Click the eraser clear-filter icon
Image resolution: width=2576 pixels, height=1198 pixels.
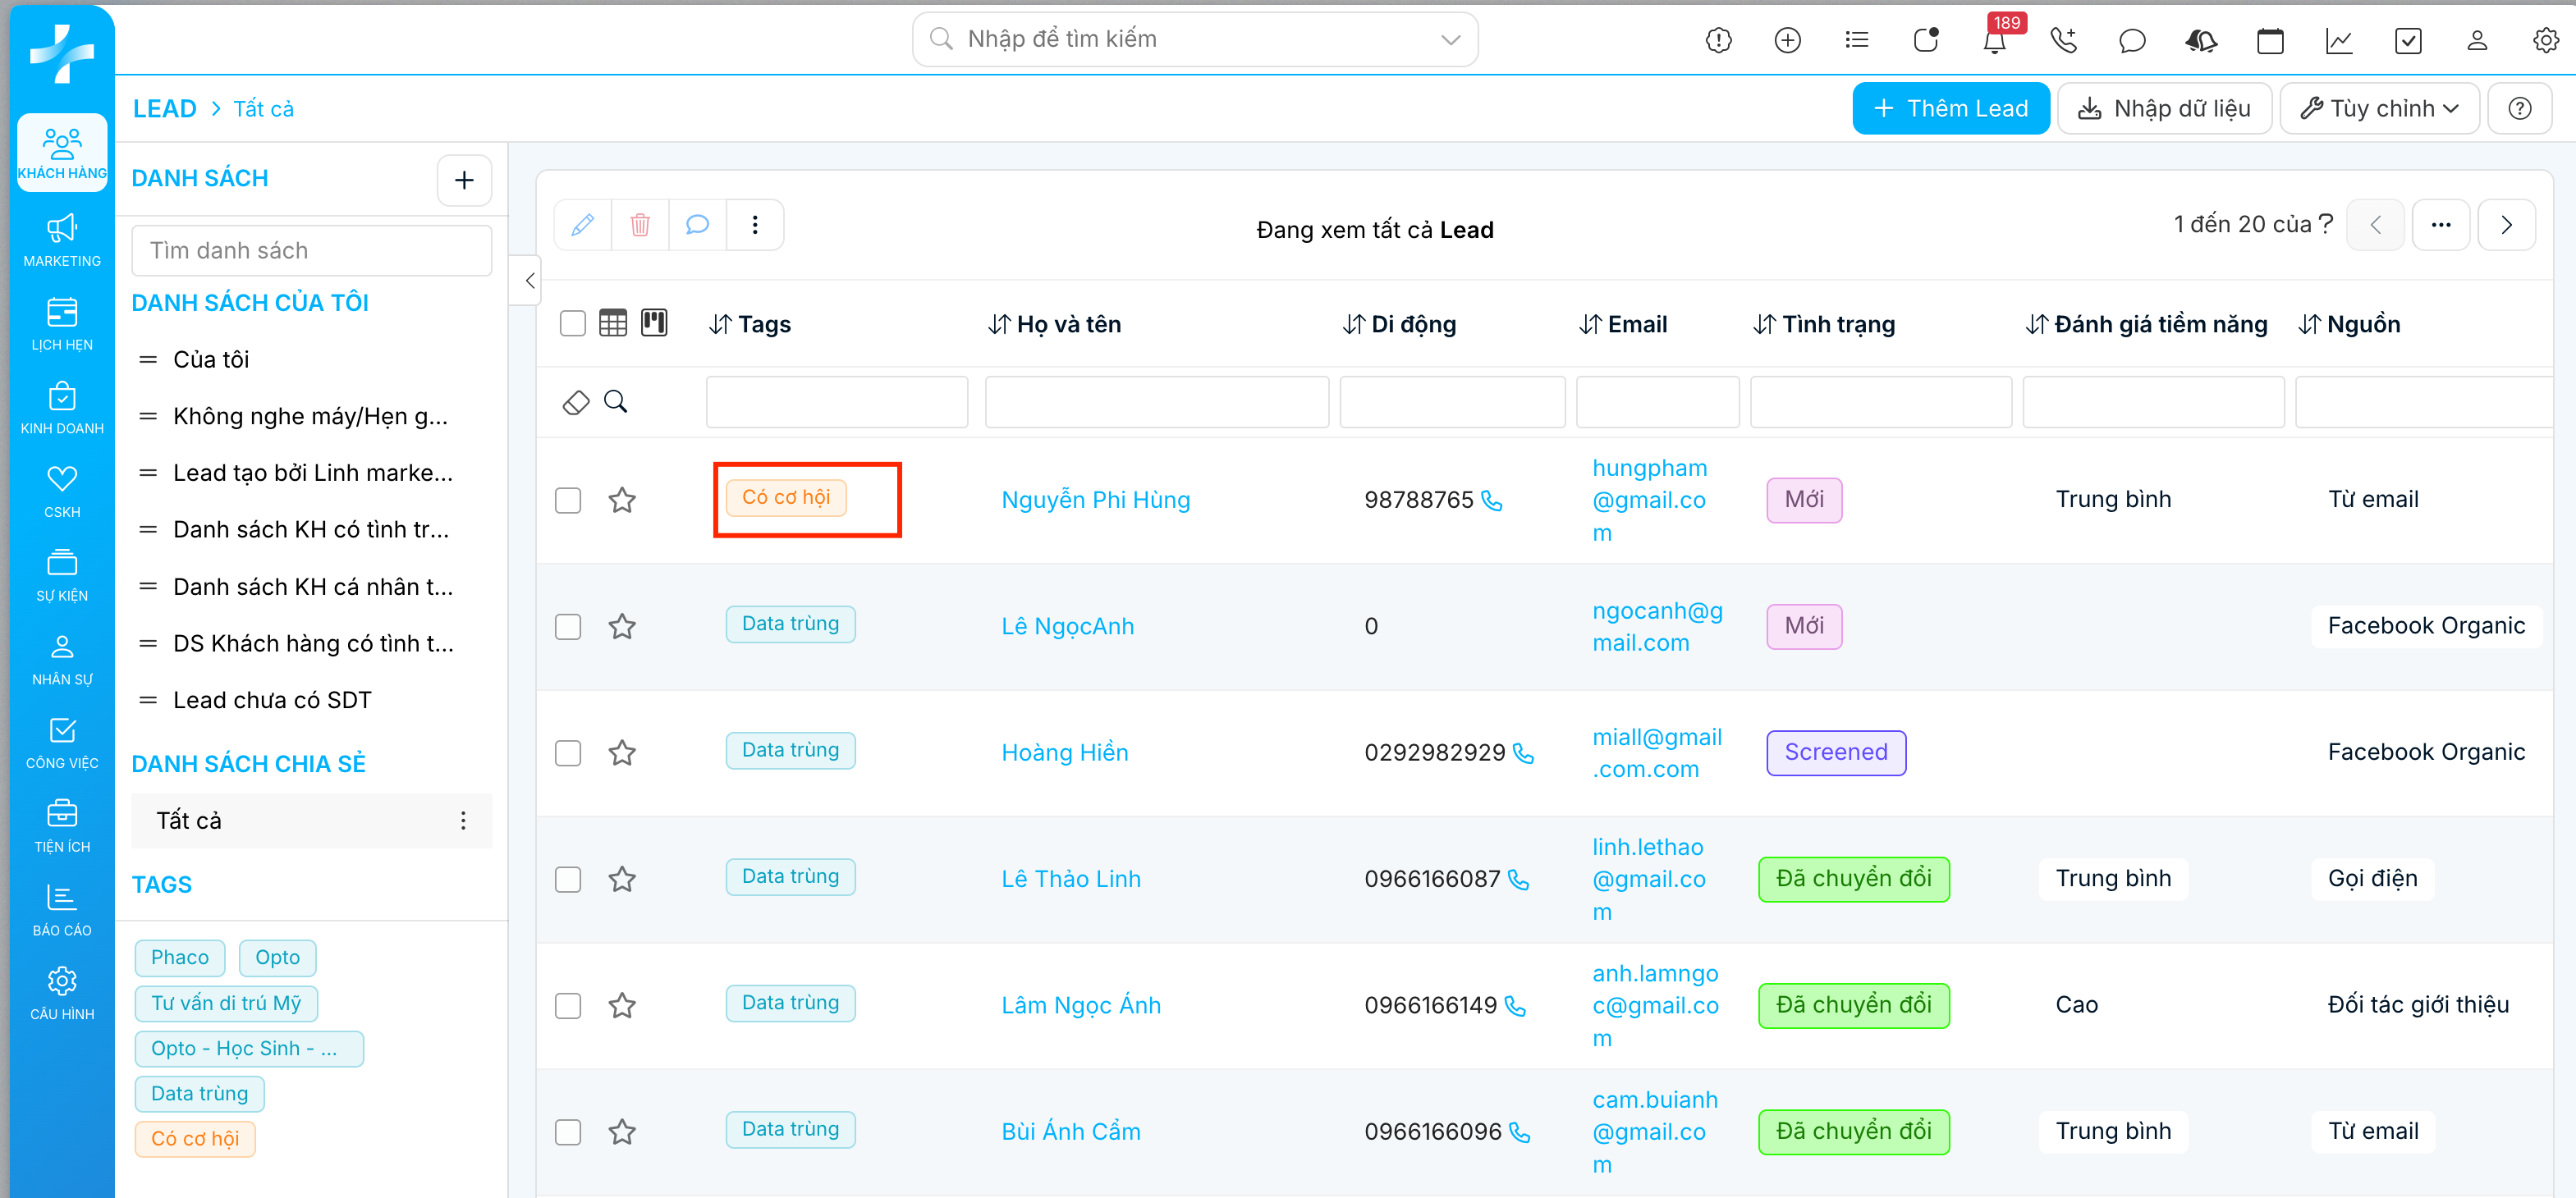click(576, 402)
